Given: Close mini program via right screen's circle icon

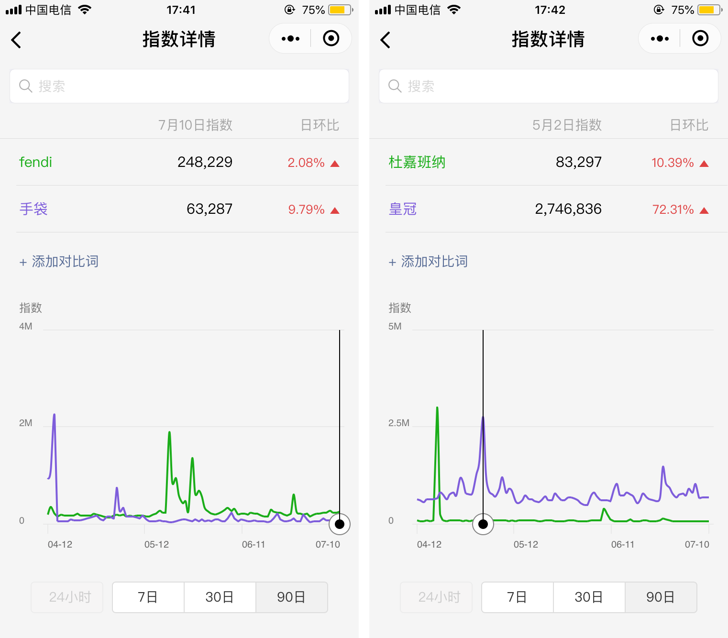Looking at the screenshot, I should point(700,38).
